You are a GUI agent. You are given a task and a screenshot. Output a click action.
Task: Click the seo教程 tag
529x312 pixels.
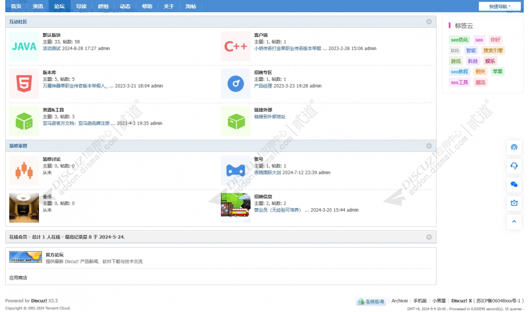point(459,71)
